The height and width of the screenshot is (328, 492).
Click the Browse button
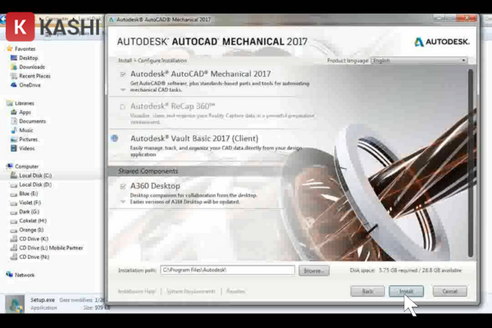(314, 270)
